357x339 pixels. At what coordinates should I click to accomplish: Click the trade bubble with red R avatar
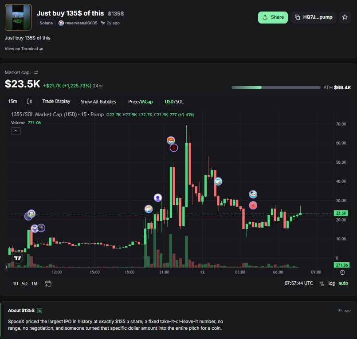(174, 148)
